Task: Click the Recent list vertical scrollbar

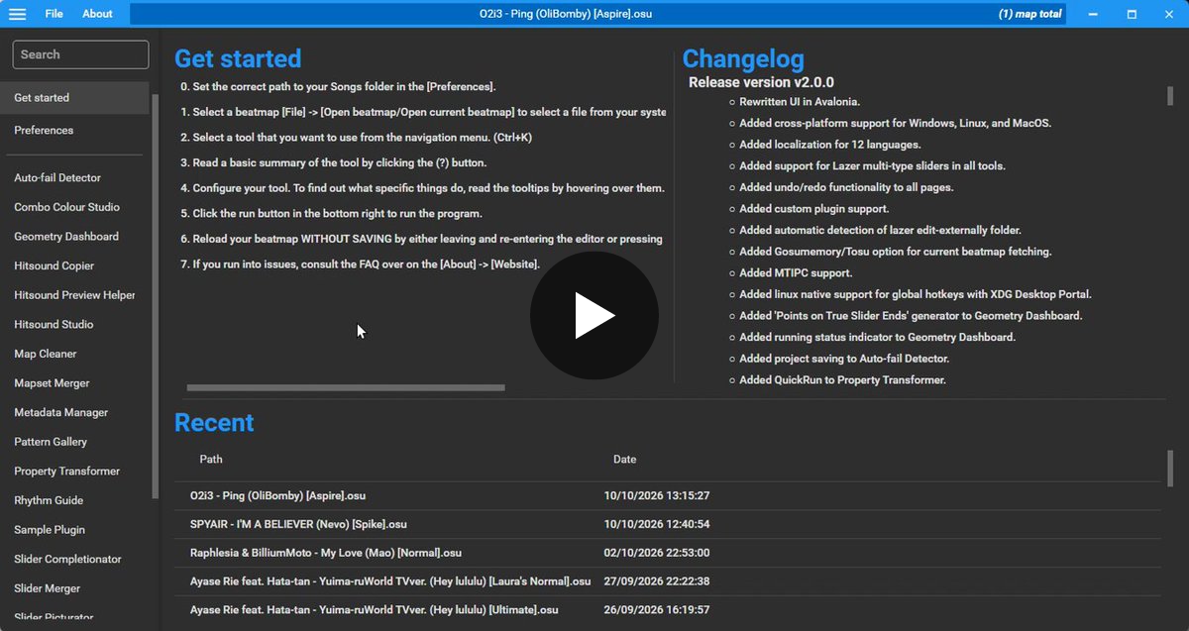Action: click(1170, 469)
